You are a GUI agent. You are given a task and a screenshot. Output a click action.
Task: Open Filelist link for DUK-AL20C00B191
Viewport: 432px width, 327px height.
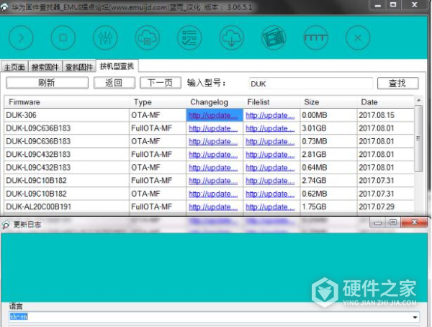[x=270, y=207]
